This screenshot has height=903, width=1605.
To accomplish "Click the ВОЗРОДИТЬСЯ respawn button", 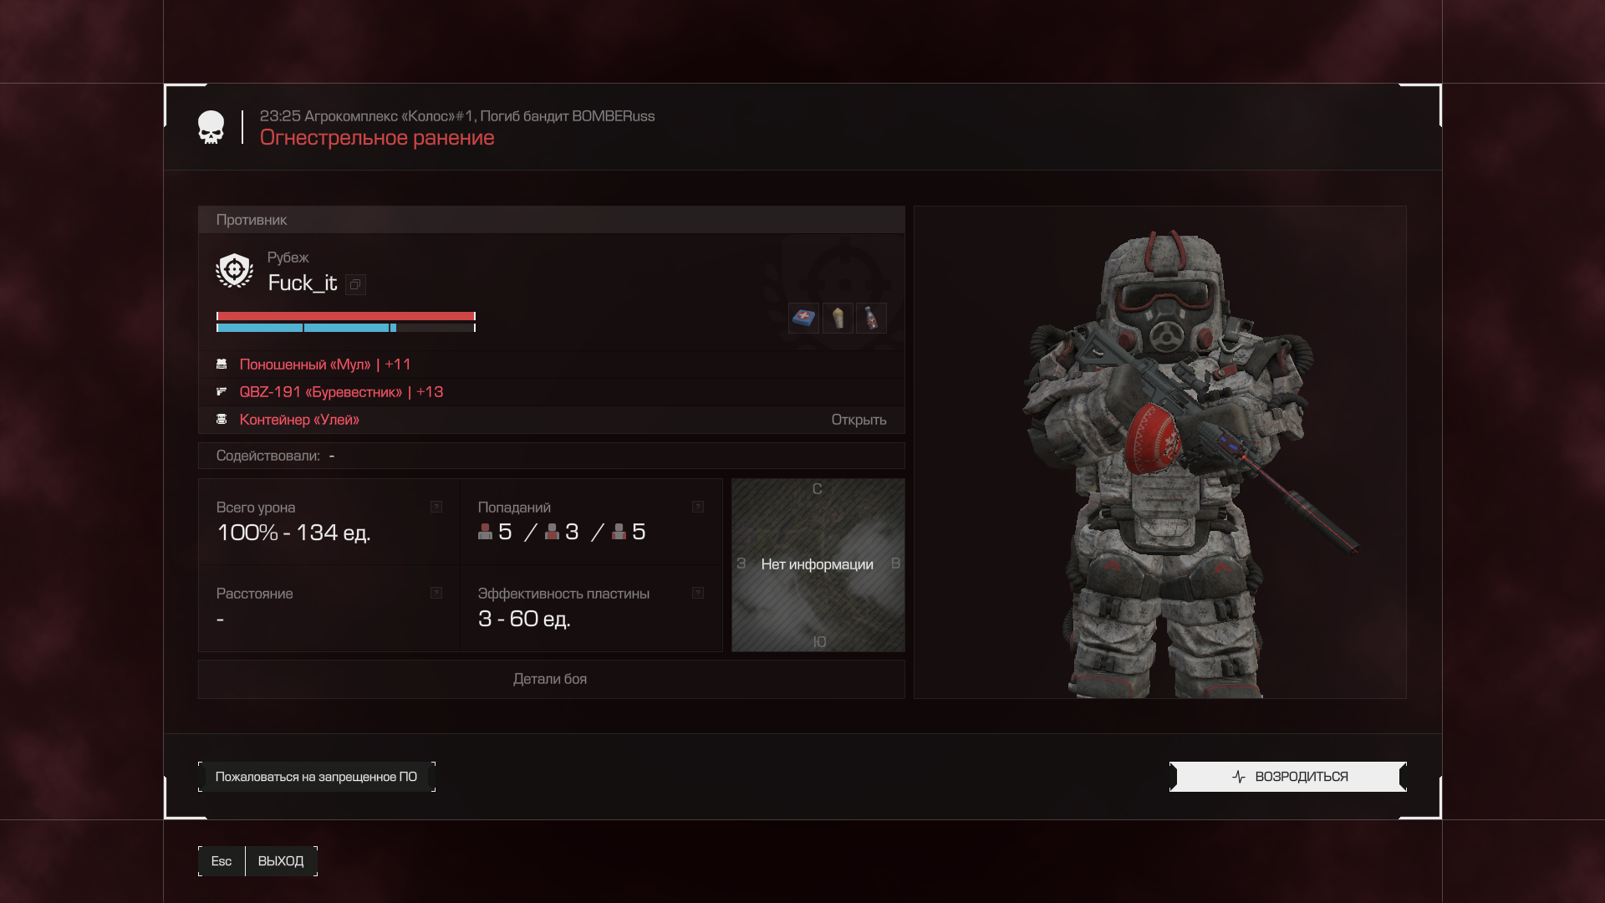I will 1288,777.
